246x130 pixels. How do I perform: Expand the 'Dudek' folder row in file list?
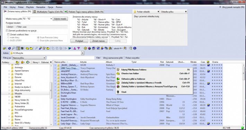(x=55, y=96)
